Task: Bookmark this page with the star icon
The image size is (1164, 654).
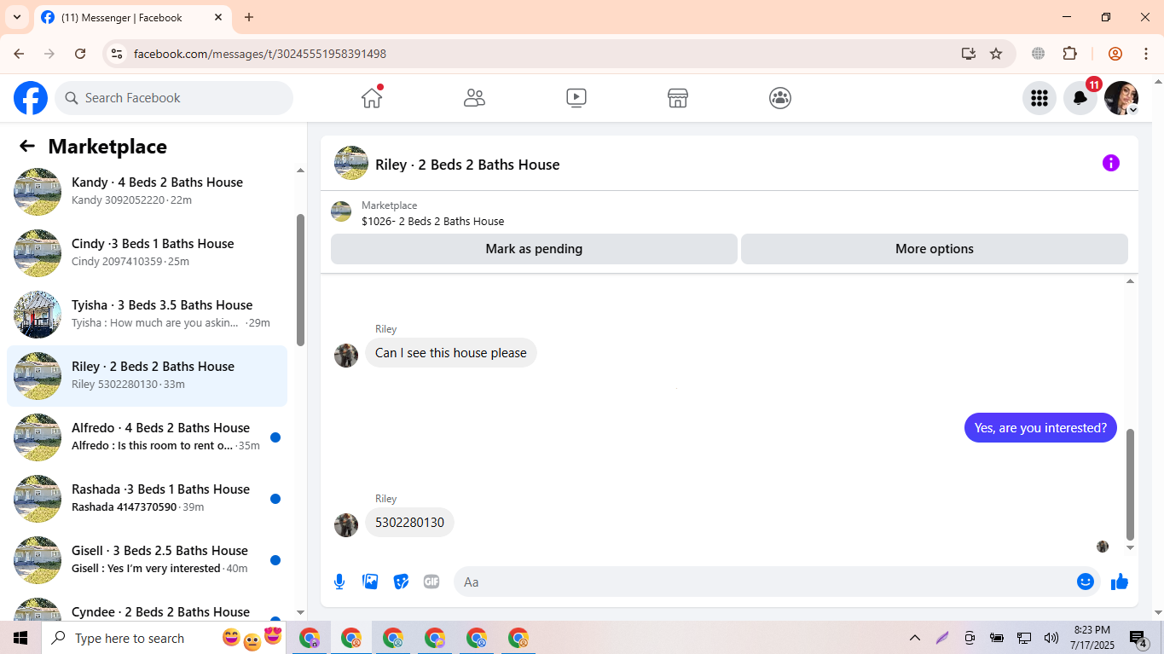Action: pyautogui.click(x=996, y=54)
